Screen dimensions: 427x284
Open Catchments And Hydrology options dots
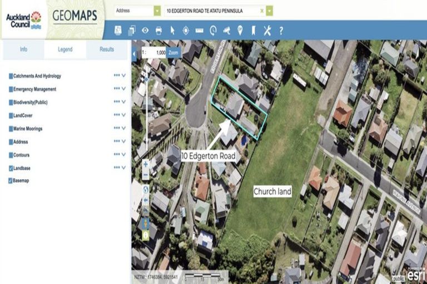[117, 75]
